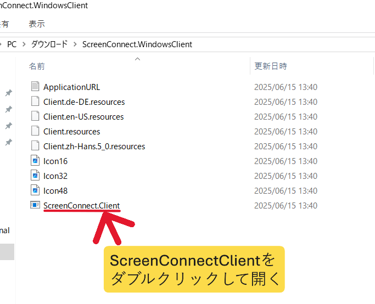The width and height of the screenshot is (375, 304).
Task: Go to ダウンロード in breadcrumb path
Action: click(49, 44)
